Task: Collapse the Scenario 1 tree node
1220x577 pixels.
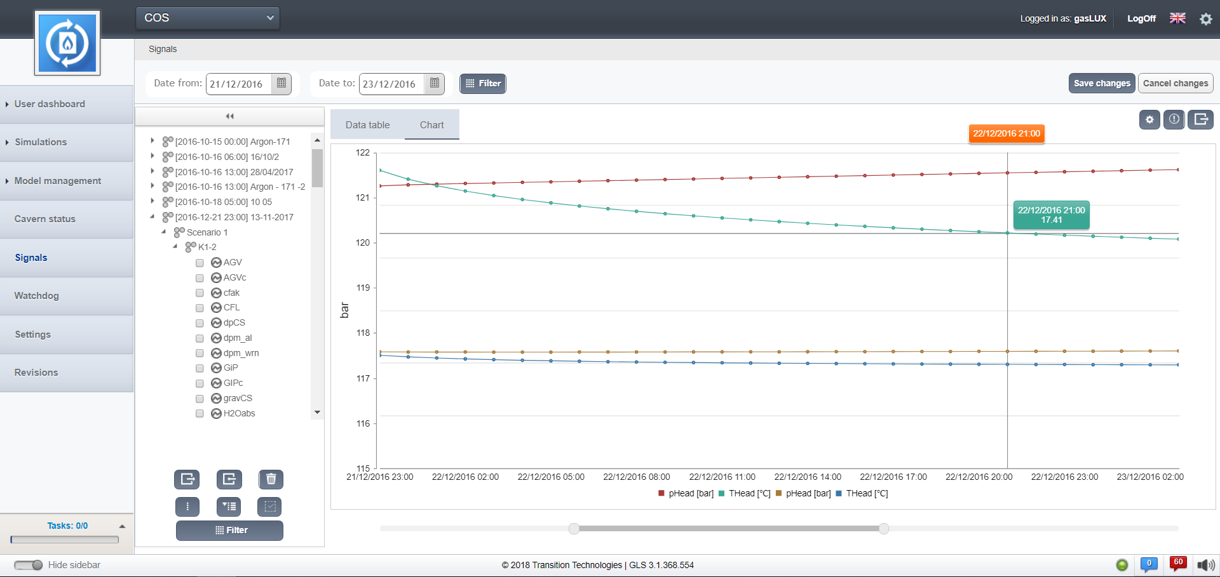Action: (x=164, y=232)
